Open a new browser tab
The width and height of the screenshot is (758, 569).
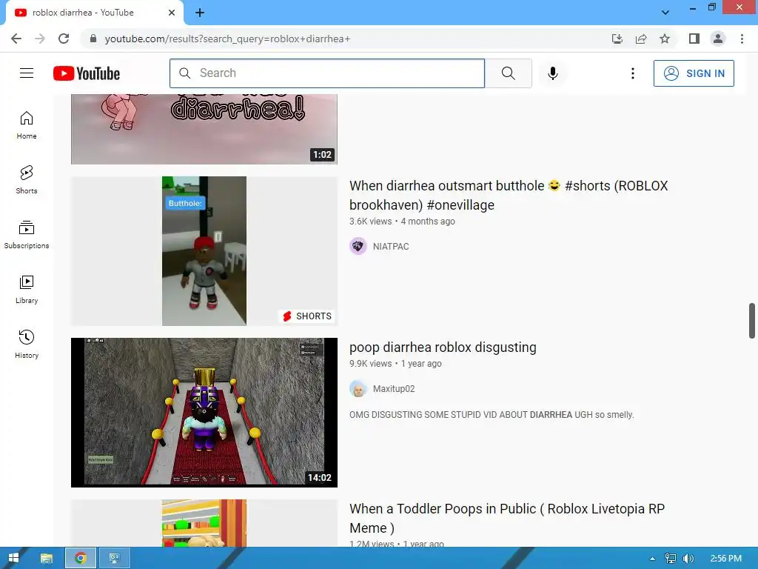tap(200, 13)
